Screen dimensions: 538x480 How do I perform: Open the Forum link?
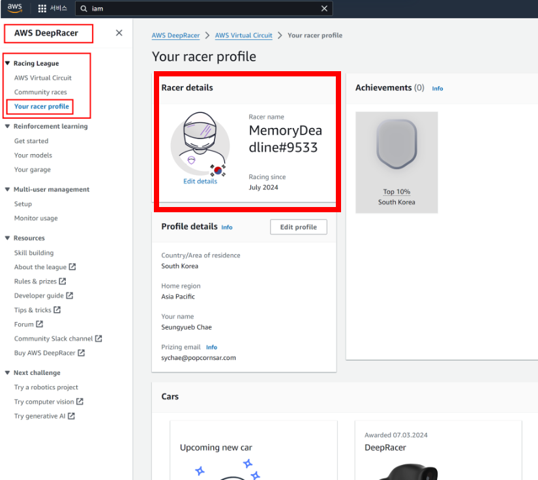(x=23, y=325)
